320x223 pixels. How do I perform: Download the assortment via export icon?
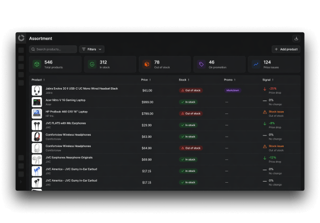(x=296, y=39)
